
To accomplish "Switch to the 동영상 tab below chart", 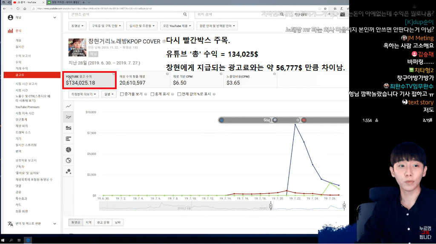I will point(76,223).
